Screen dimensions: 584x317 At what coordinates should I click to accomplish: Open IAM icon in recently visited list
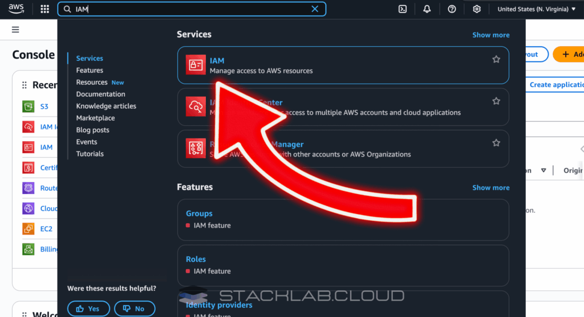click(x=29, y=147)
